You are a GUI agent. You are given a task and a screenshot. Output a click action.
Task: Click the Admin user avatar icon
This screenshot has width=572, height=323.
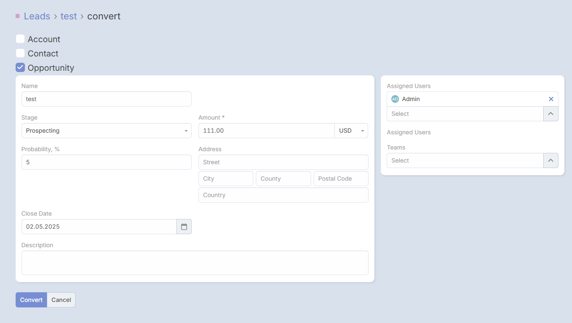point(395,99)
